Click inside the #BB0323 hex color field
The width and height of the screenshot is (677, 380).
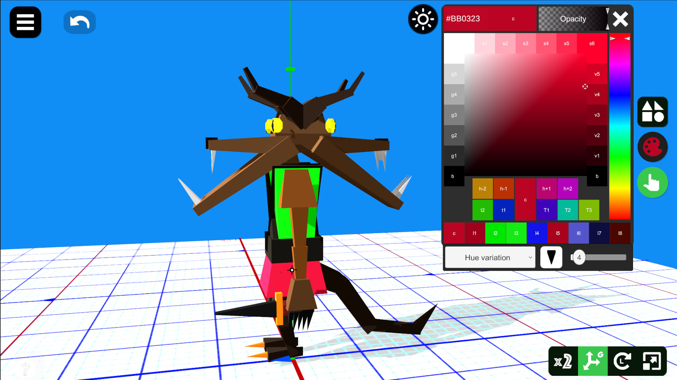tap(472, 19)
